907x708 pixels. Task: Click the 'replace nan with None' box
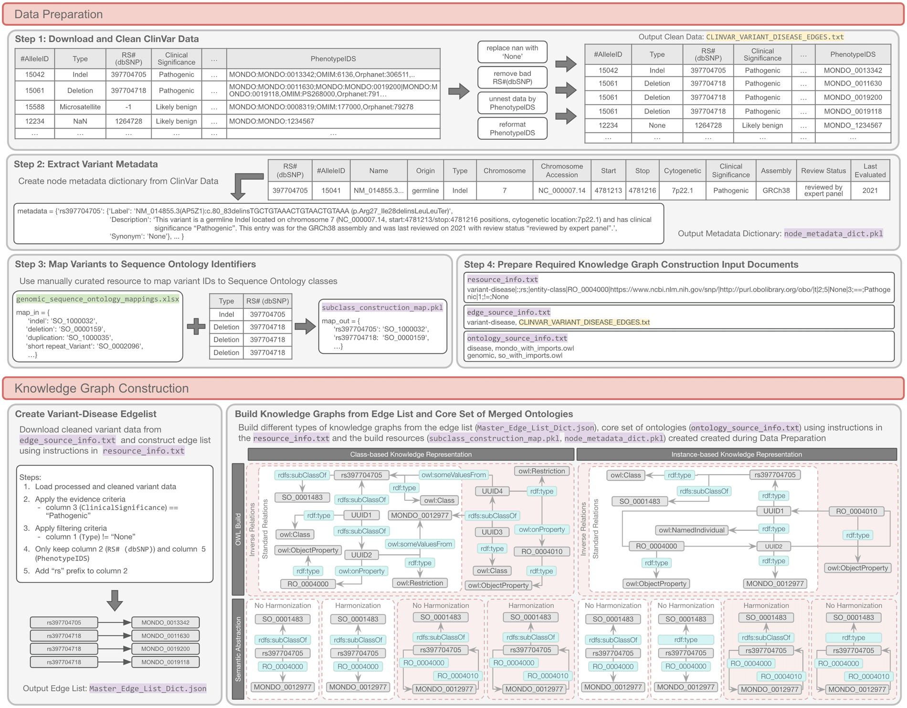click(512, 52)
